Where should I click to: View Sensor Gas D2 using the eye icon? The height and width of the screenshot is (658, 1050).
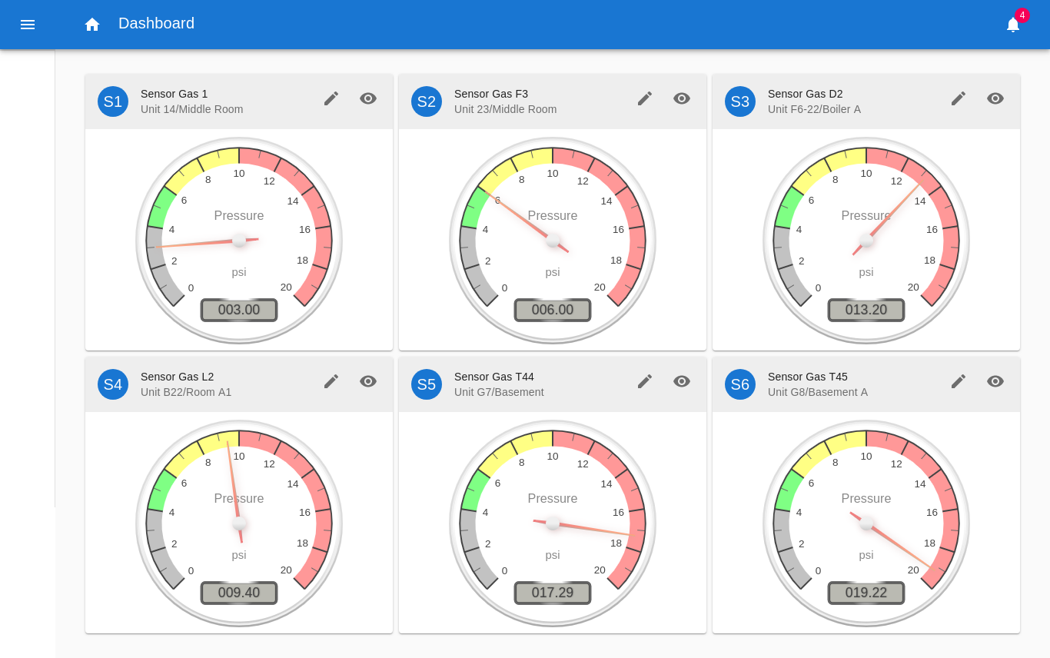(995, 98)
